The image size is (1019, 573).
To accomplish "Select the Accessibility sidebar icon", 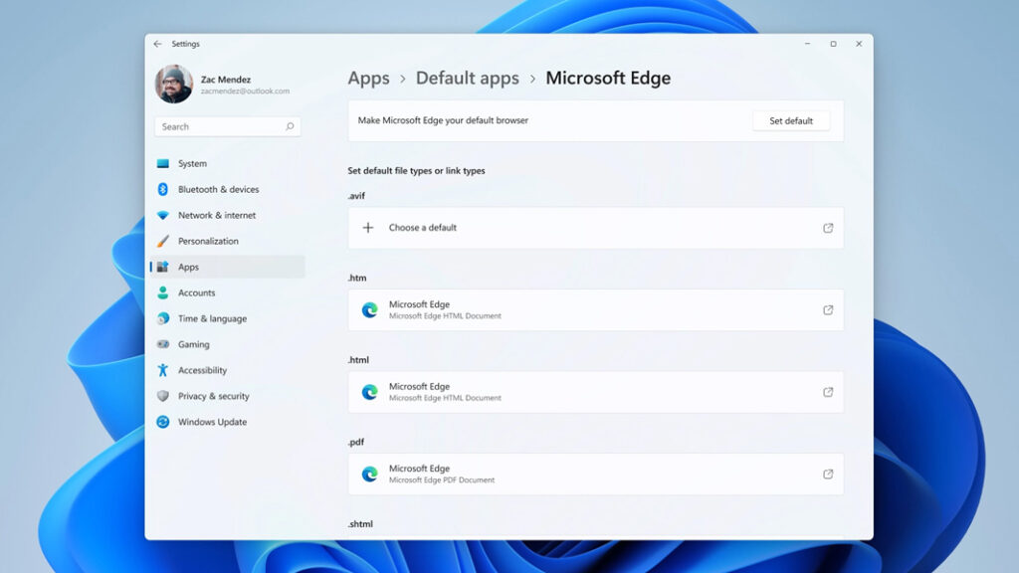I will point(161,370).
